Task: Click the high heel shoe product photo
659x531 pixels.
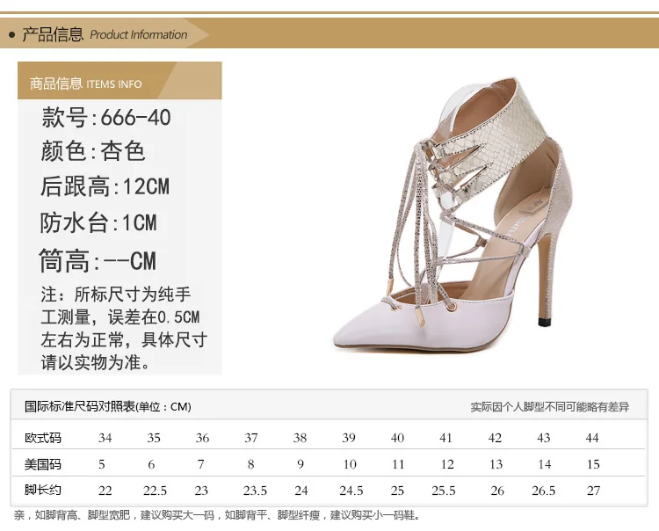Action: [x=453, y=215]
